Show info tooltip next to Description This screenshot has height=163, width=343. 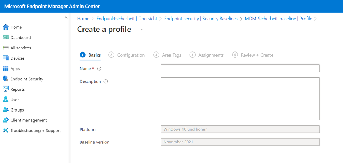pyautogui.click(x=106, y=82)
